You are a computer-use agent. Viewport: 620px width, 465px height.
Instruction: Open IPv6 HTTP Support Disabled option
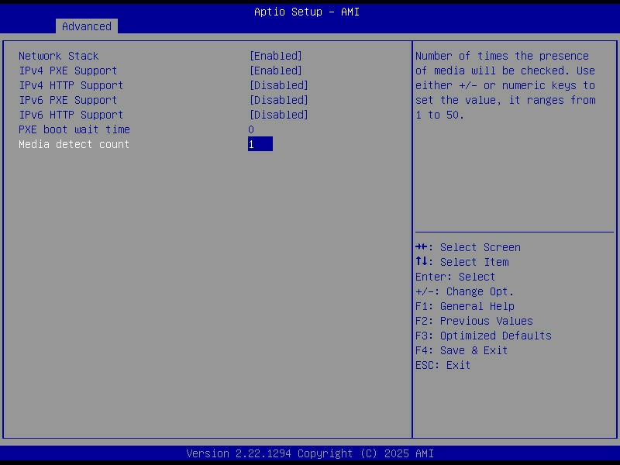[278, 115]
